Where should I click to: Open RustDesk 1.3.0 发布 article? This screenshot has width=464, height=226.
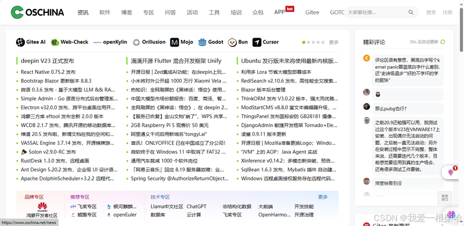click(55, 161)
